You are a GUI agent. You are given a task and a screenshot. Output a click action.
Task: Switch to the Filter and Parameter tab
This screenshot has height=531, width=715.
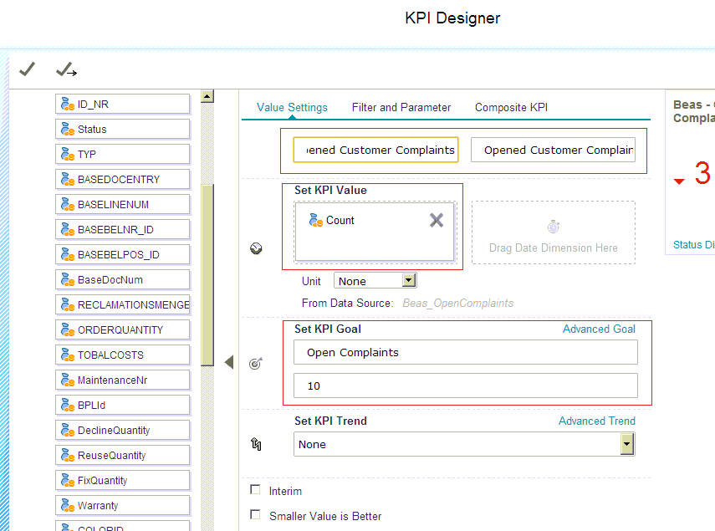[x=401, y=107]
